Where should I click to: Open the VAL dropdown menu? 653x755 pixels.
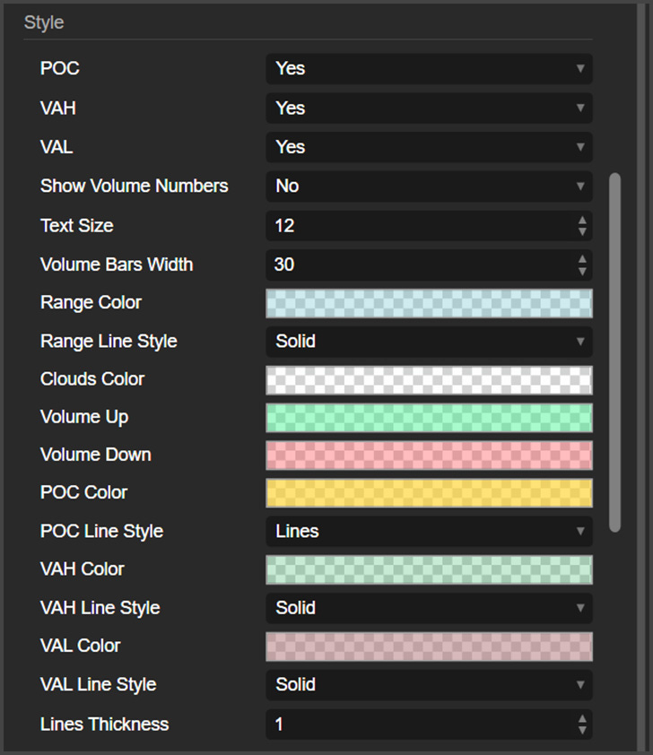tap(429, 147)
